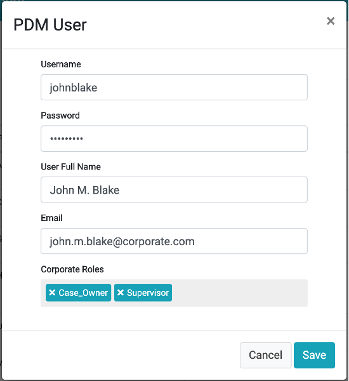This screenshot has height=381, width=349.
Task: Click the Cancel button
Action: pyautogui.click(x=265, y=355)
